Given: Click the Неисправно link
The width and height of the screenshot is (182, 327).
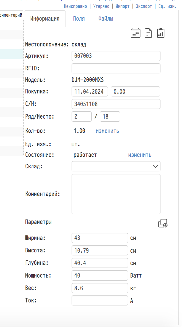Looking at the screenshot, I should click(76, 6).
